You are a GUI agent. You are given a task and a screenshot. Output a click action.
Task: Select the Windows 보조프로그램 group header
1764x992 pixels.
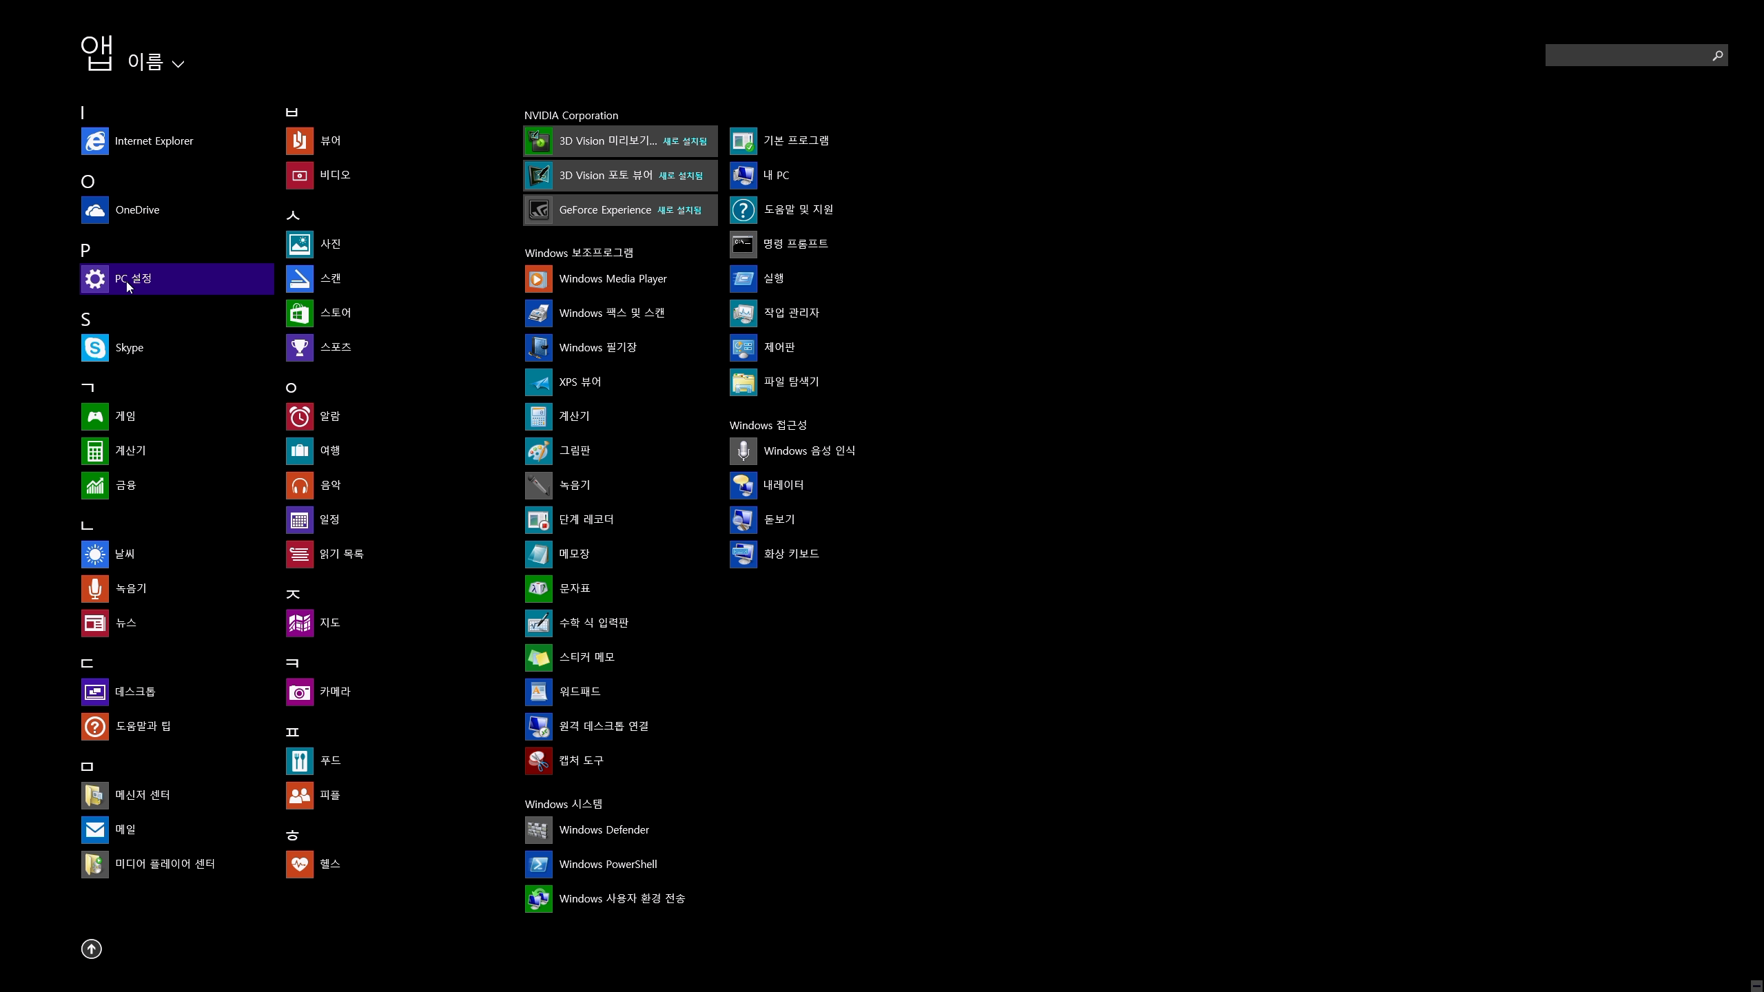tap(579, 253)
